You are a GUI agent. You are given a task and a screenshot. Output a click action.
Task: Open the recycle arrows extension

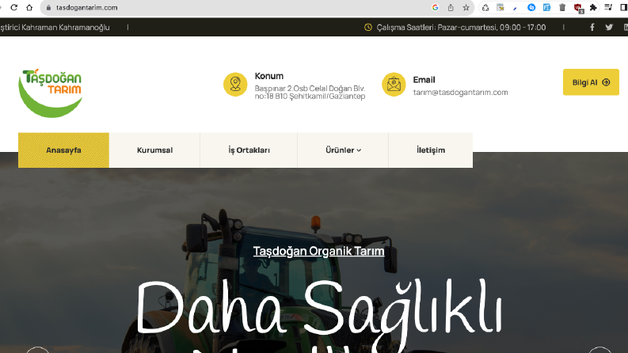point(485,7)
